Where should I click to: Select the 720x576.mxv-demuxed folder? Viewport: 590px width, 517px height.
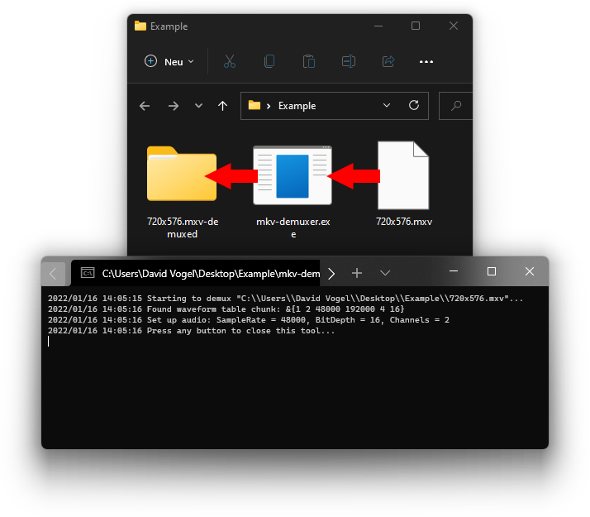point(183,192)
